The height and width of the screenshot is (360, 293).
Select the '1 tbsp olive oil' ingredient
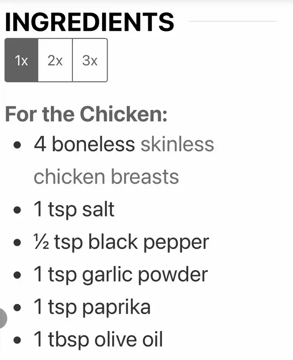tap(98, 339)
